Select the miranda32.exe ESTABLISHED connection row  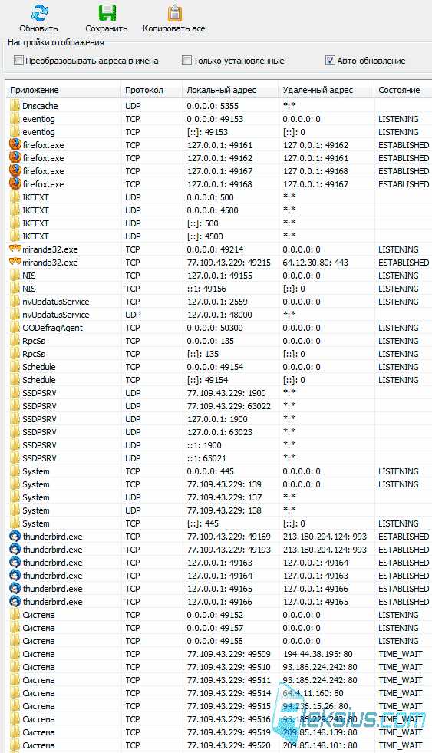click(219, 263)
